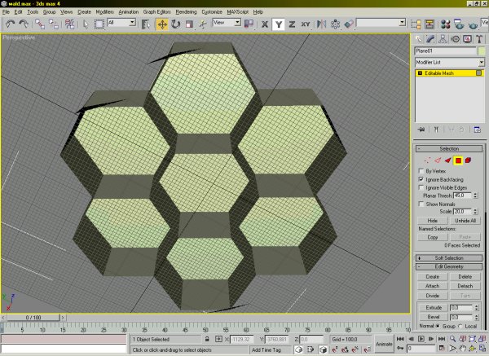Expand the Soft Selection rollout

pos(449,258)
